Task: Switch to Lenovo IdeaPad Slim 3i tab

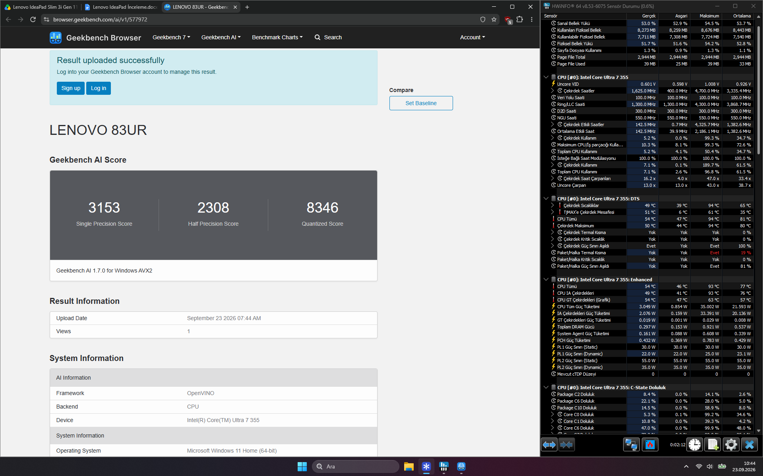Action: (41, 7)
